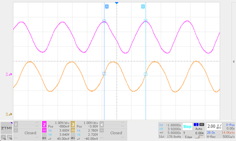Screen dimensions: 236x141
Task: Click cursor A marker on magenta waveform
Action: point(104,21)
